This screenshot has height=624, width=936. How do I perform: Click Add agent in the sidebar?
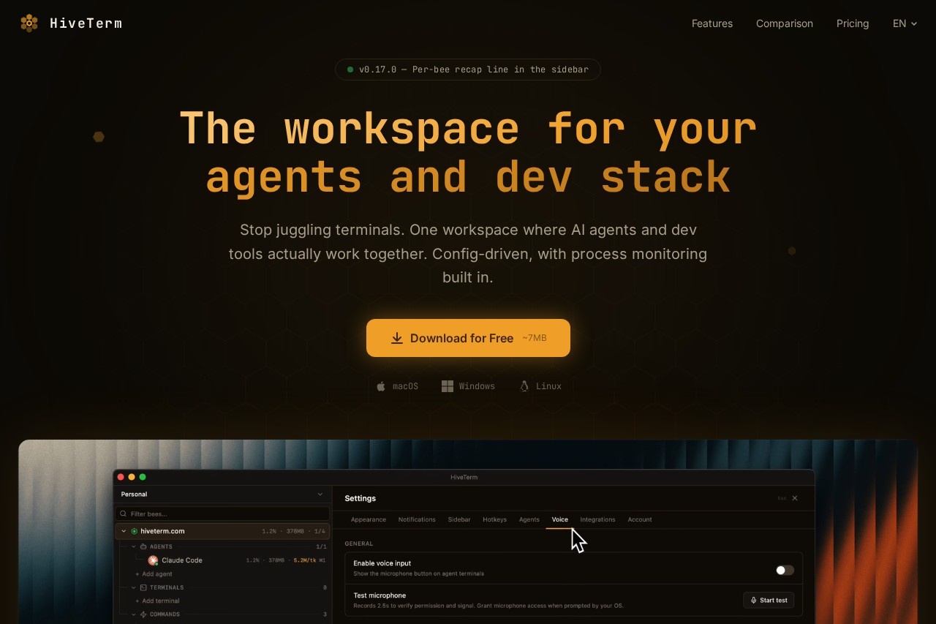point(154,574)
